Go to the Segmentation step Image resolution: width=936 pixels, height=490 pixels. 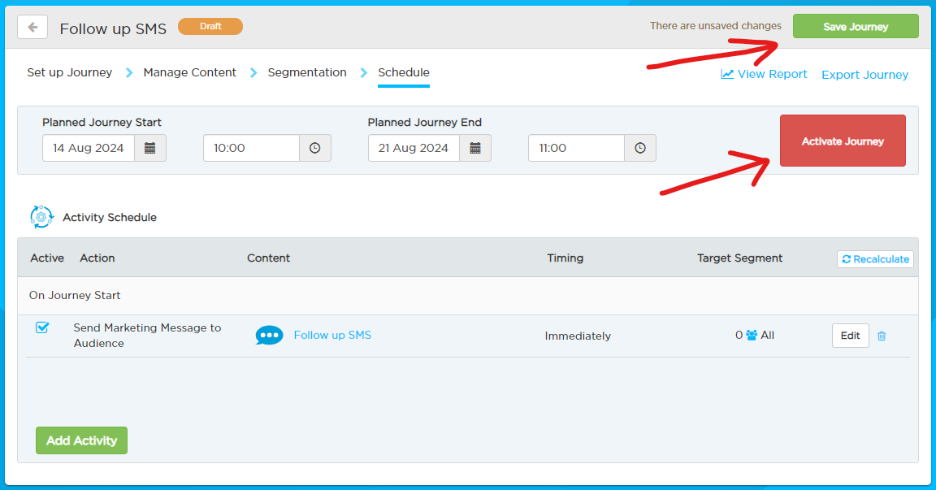[307, 72]
